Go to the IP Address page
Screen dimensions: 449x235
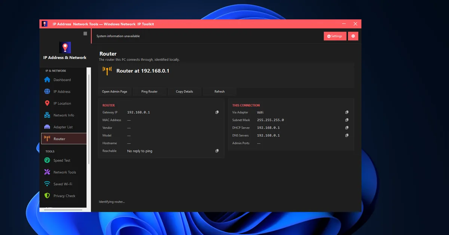tap(64, 91)
